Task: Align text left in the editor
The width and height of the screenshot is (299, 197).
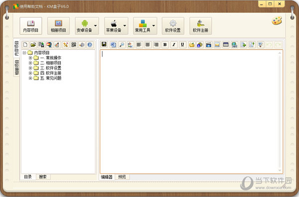Action: pos(139,45)
